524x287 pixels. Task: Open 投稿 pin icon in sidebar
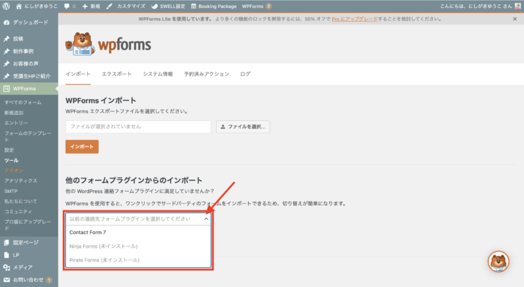[x=7, y=39]
